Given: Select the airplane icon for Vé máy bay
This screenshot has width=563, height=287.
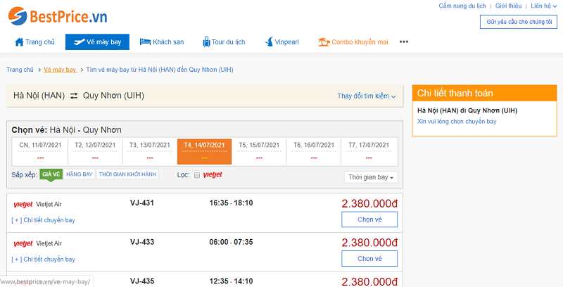Looking at the screenshot, I should click(x=79, y=42).
